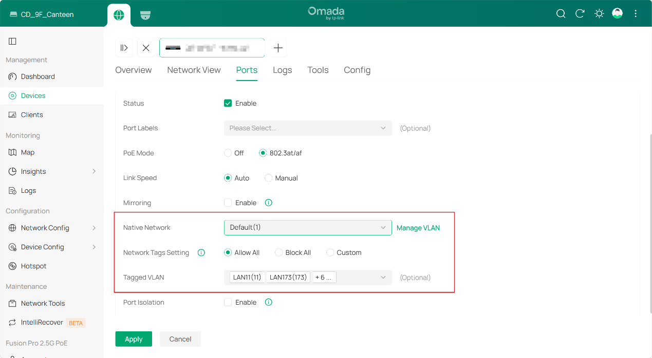This screenshot has width=652, height=358.
Task: Click the Devices icon in sidebar
Action: tap(13, 96)
